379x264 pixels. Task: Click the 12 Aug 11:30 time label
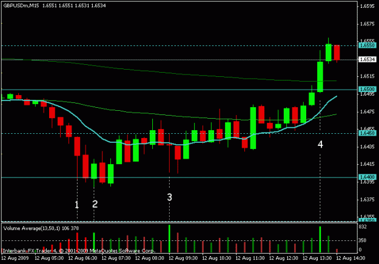point(250,258)
